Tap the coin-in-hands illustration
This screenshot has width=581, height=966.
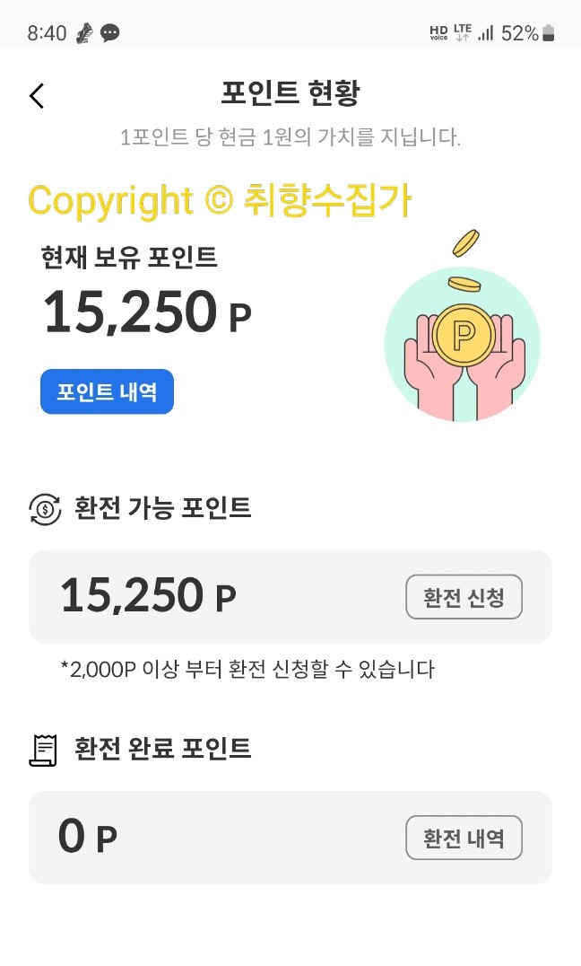462,334
